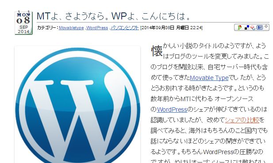
Task: Click the text もちろんWordPressの圧勝なの
Action: pos(222,152)
